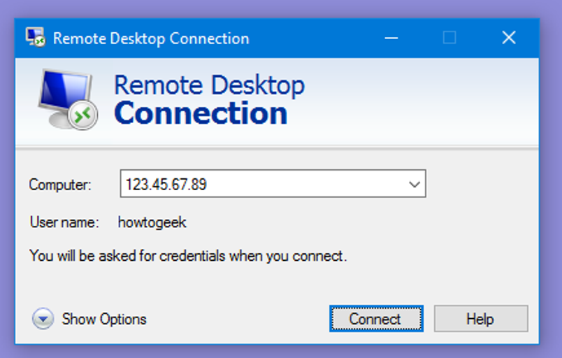Click the purple desktop background

tap(280, 7)
